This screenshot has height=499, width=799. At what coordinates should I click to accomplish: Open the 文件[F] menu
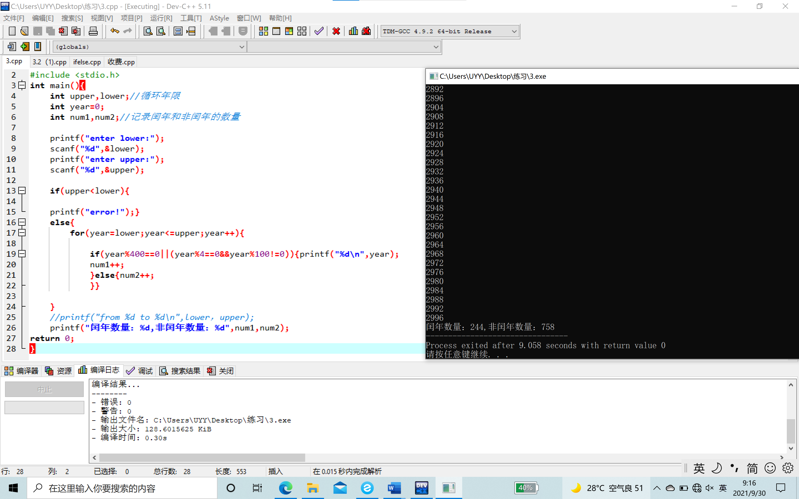click(14, 18)
